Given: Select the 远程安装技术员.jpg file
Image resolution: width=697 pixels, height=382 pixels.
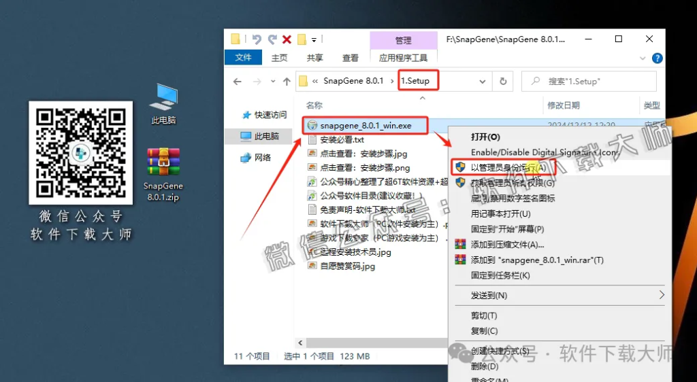Looking at the screenshot, I should (x=355, y=252).
